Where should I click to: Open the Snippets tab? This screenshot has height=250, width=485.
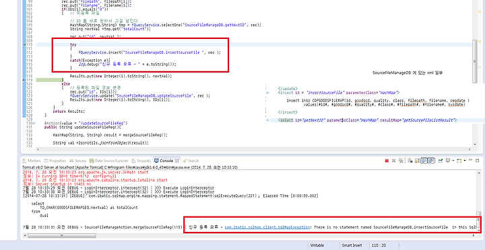pyautogui.click(x=141, y=161)
